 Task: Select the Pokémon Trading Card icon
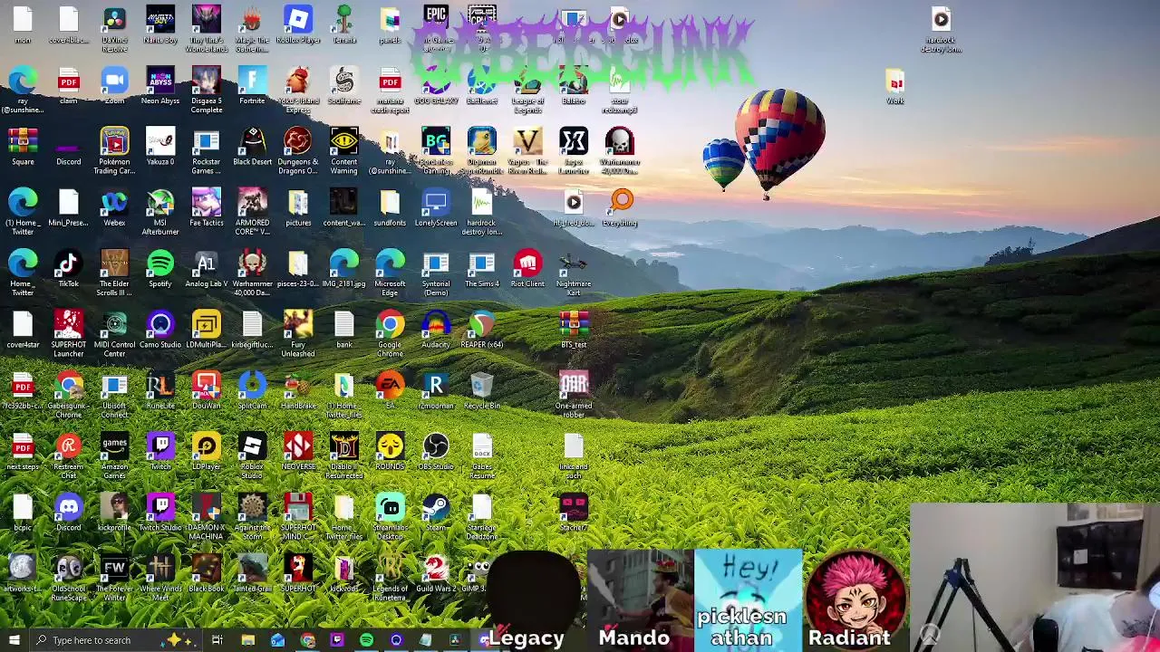point(114,151)
